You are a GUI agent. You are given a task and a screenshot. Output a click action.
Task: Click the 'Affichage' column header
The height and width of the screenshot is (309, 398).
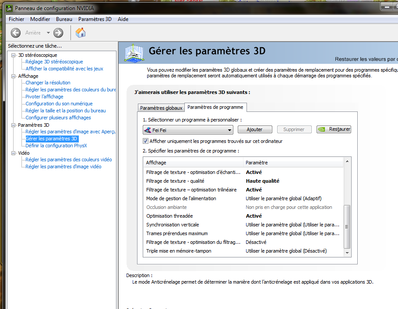click(x=194, y=163)
